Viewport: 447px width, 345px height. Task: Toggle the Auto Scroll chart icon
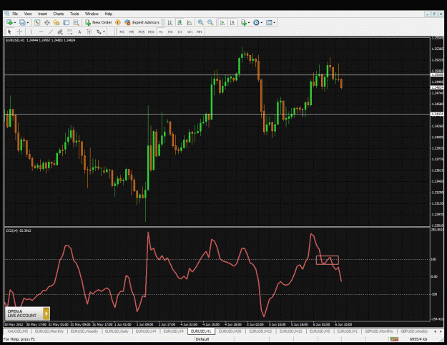[x=222, y=22]
